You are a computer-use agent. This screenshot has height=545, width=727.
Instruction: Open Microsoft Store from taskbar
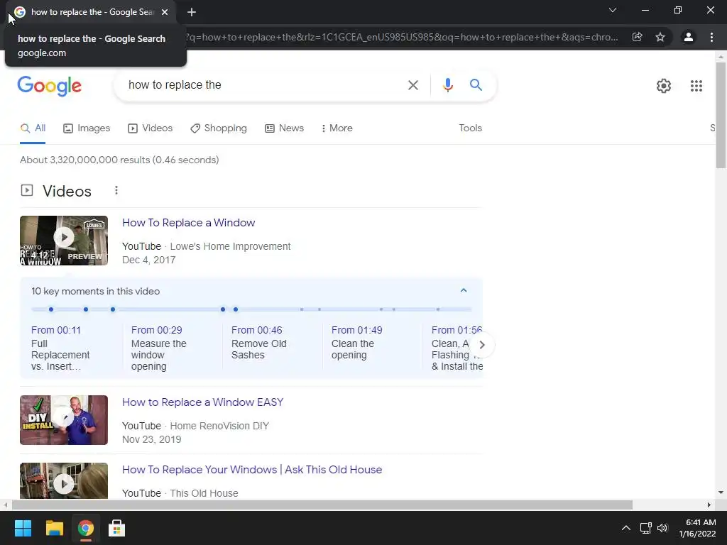point(116,528)
